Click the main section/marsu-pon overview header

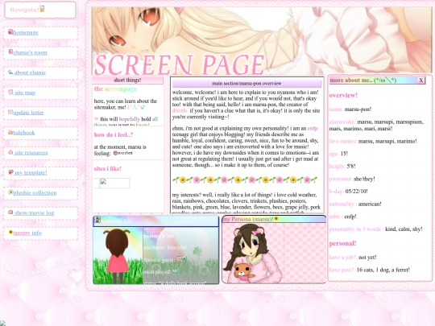click(246, 84)
